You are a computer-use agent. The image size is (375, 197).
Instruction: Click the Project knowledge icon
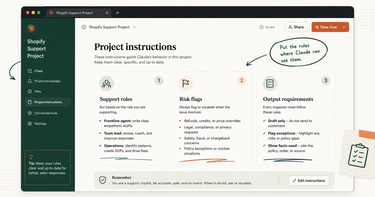click(30, 81)
